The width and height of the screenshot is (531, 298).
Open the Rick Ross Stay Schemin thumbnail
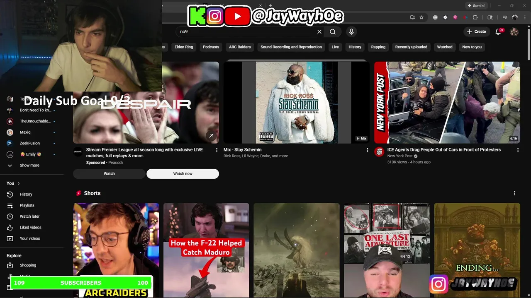[297, 103]
